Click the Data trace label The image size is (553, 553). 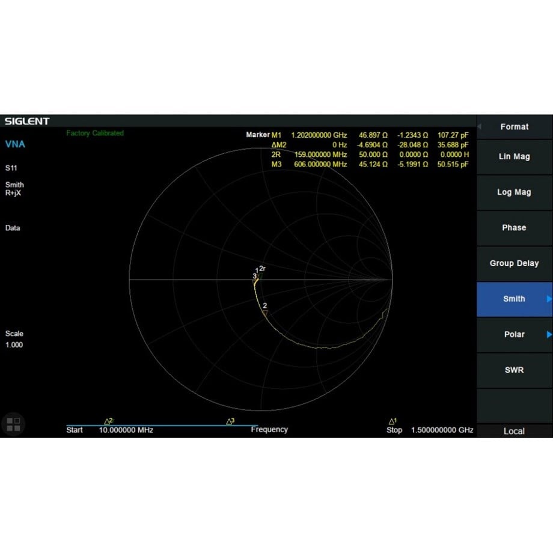point(13,228)
